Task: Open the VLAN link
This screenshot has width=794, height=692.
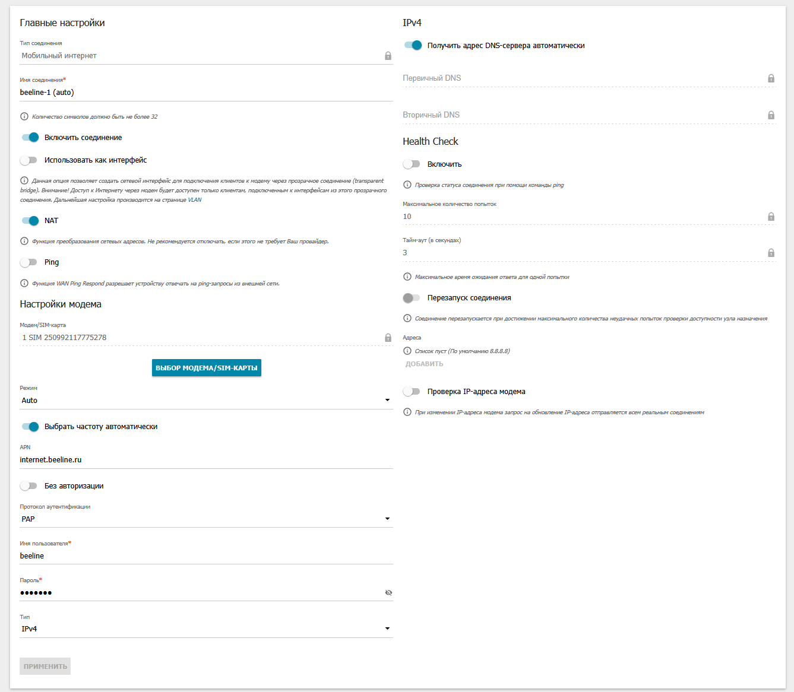Action: click(195, 200)
